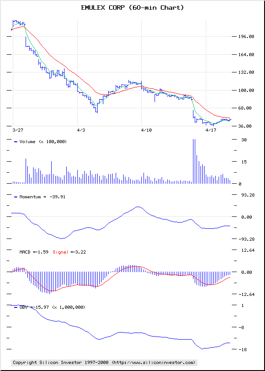Viewport: 265px width, 371px height.
Task: Click the tallest volume spike bar
Action: pos(194,161)
